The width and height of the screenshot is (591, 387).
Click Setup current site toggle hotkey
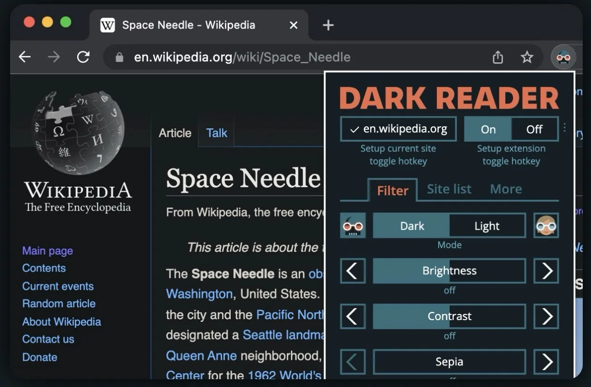pos(398,155)
